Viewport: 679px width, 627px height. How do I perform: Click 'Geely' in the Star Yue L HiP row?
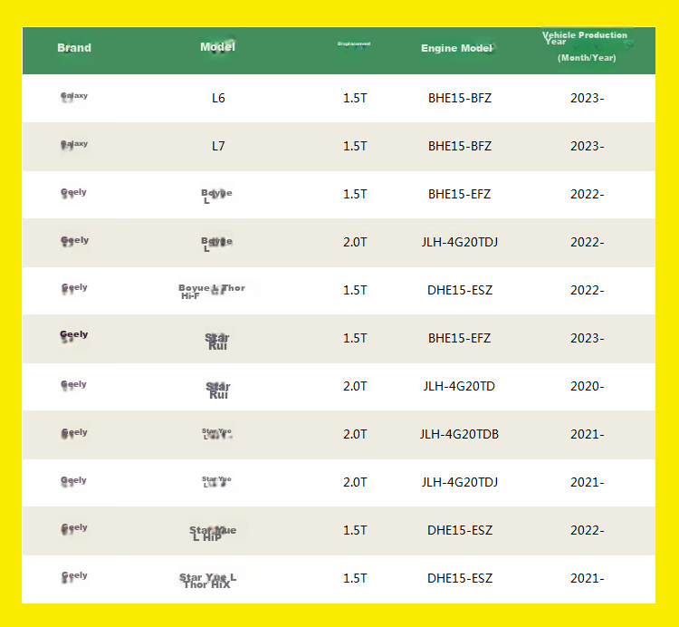point(74,528)
